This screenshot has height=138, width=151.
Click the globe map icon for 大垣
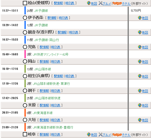click(x=140, y=120)
